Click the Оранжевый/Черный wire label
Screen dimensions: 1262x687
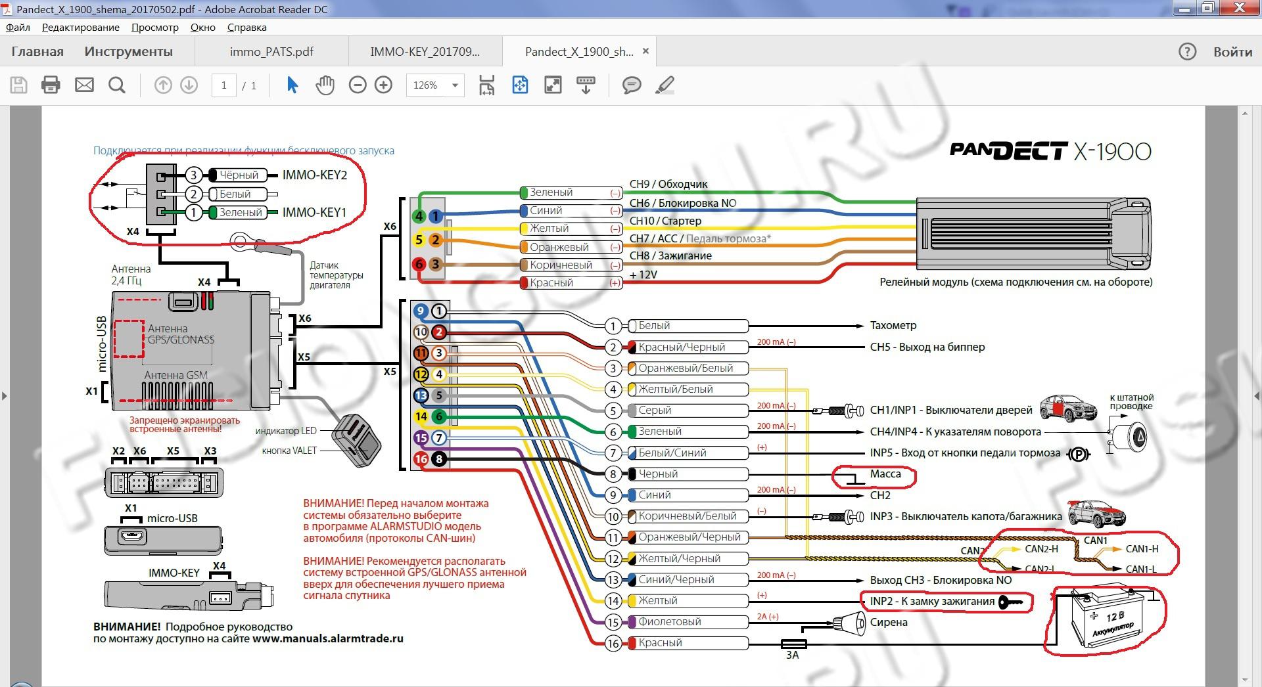(x=689, y=537)
